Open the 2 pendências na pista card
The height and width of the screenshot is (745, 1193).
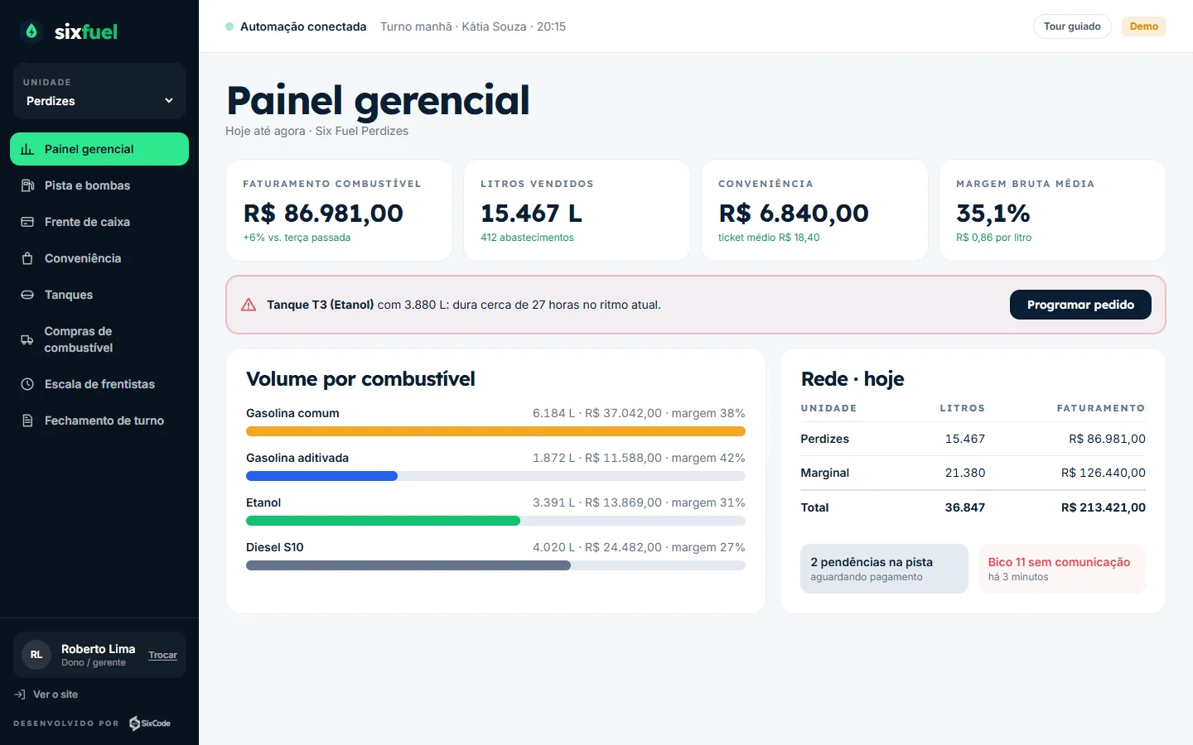click(x=884, y=569)
